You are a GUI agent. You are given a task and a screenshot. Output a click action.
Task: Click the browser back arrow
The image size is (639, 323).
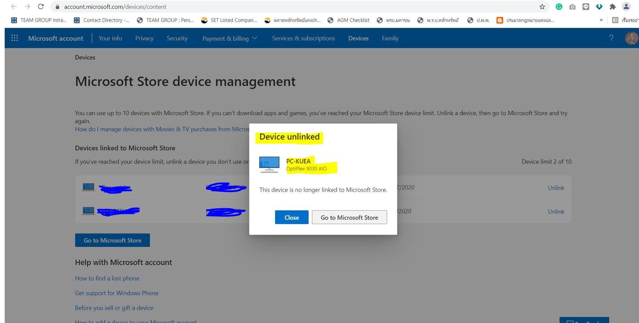[14, 6]
